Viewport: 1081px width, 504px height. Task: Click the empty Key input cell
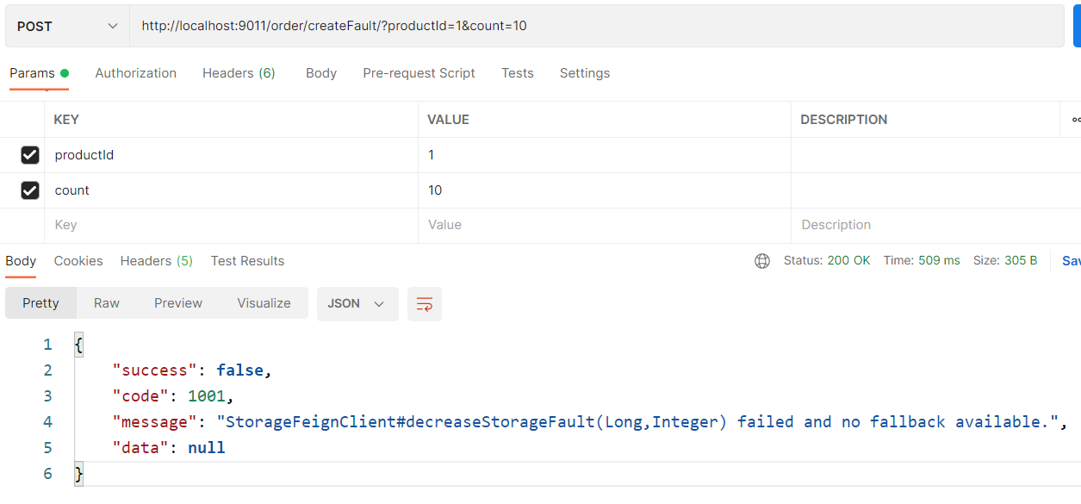(x=231, y=225)
